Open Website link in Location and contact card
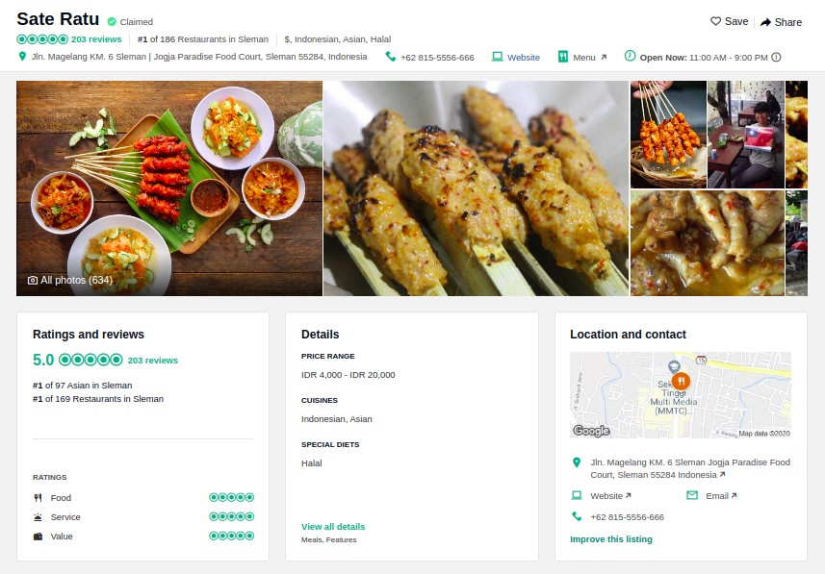This screenshot has width=825, height=574. [x=610, y=496]
